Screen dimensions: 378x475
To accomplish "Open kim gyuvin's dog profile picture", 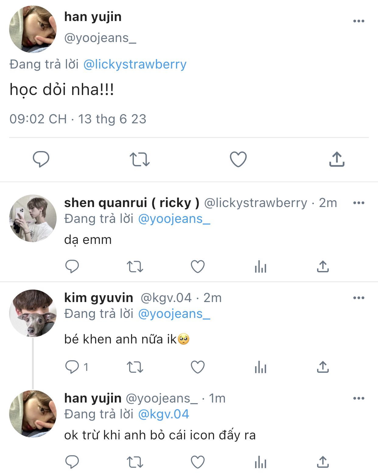I will (33, 313).
